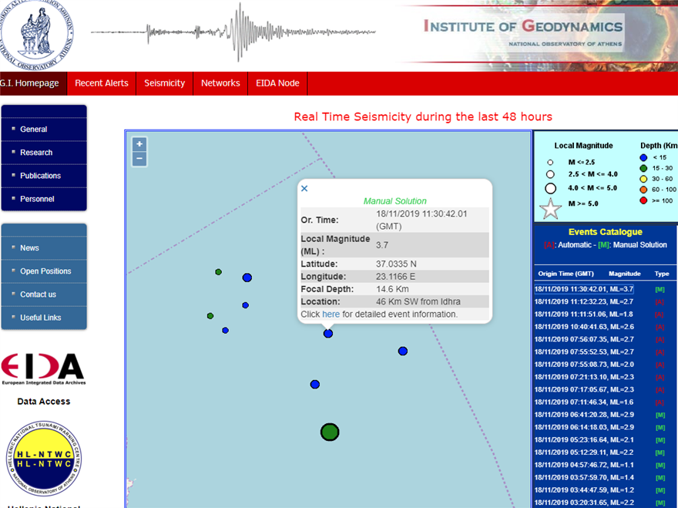Click the Institute of Geodynamics banner title

coord(523,27)
